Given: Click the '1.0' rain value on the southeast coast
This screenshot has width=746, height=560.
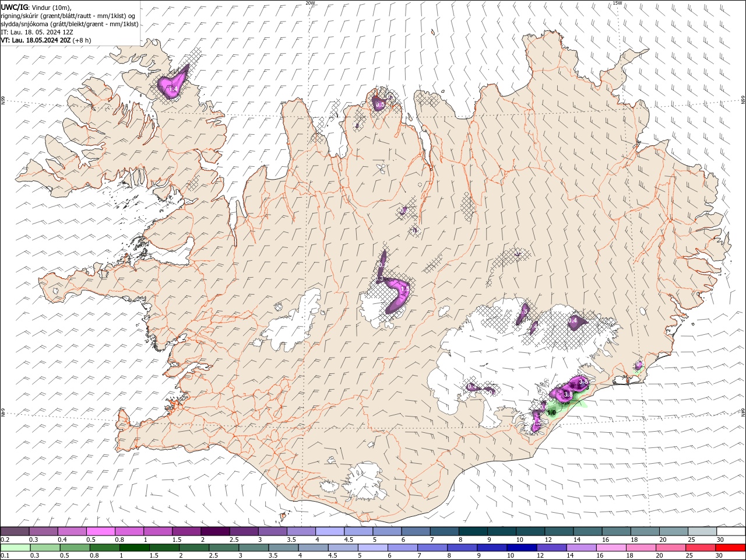Looking at the screenshot, I should (x=551, y=413).
